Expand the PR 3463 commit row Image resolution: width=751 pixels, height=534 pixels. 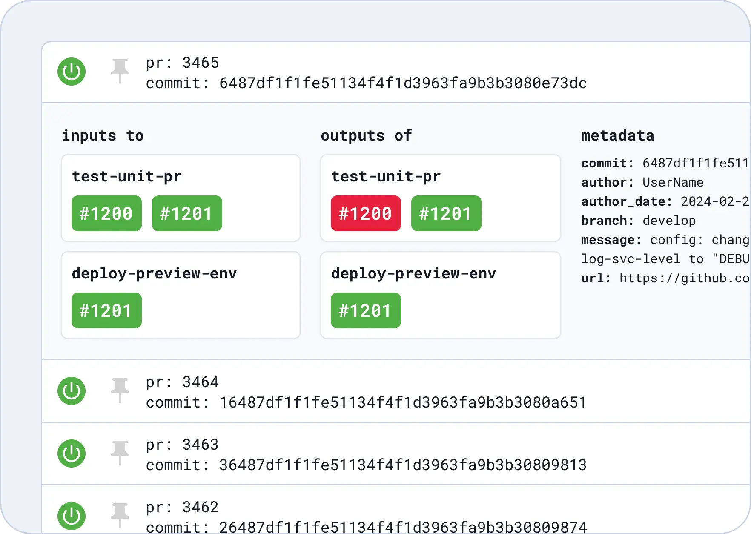coord(366,455)
